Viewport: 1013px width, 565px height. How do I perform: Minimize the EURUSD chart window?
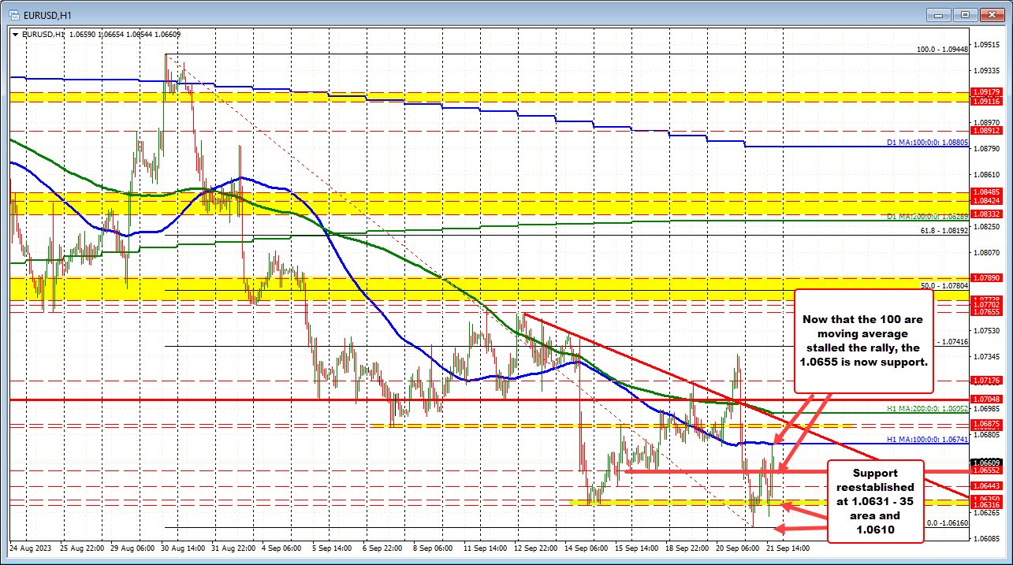point(938,14)
